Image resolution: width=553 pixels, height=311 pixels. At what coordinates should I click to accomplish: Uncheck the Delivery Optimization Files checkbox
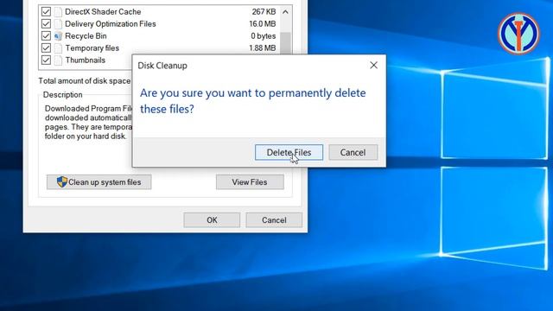(x=46, y=23)
